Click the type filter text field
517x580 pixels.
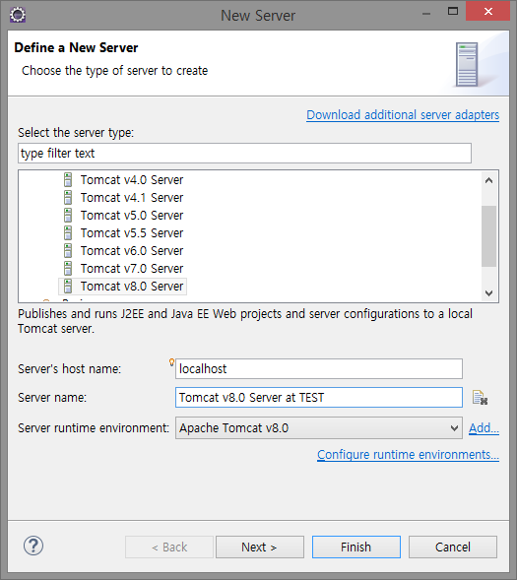point(244,154)
